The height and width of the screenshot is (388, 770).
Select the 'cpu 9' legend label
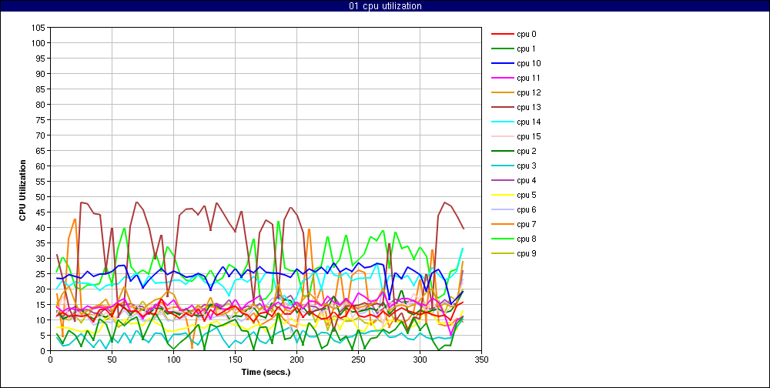click(527, 253)
